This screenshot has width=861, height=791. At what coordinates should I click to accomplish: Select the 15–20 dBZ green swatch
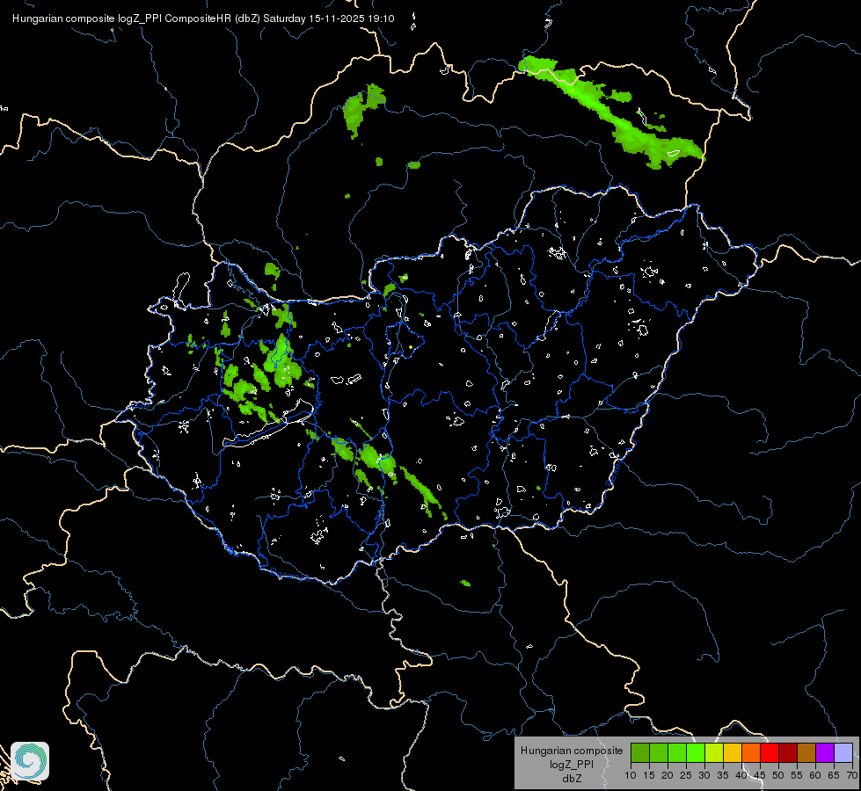pyautogui.click(x=659, y=752)
